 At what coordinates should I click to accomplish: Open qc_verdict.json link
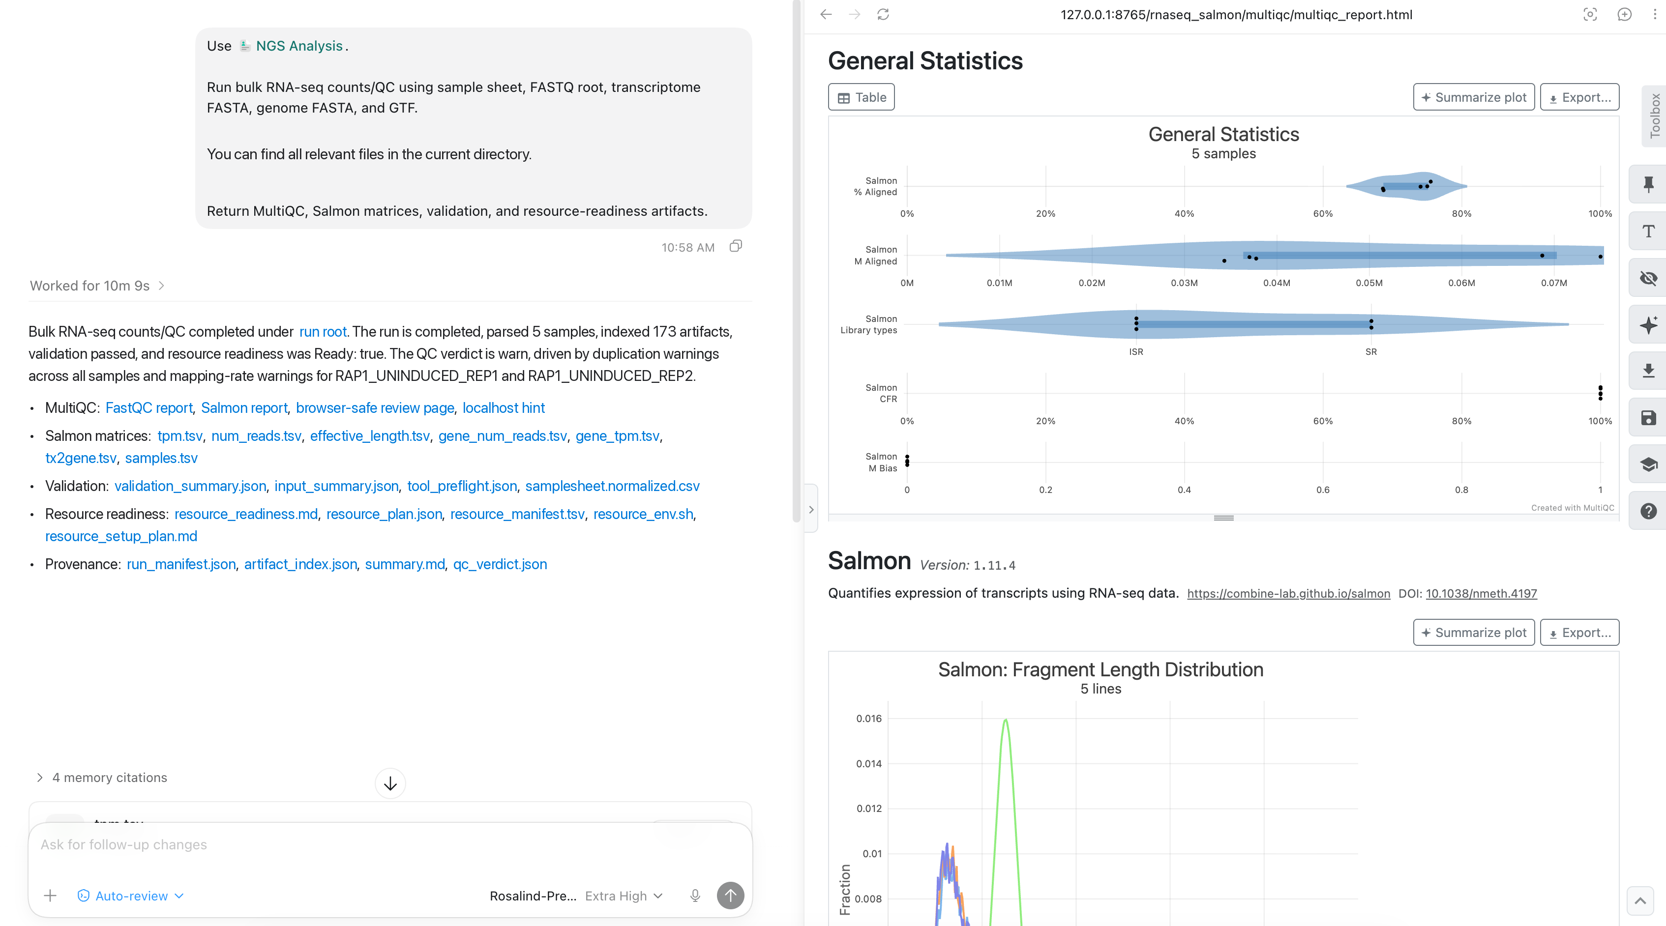[500, 565]
